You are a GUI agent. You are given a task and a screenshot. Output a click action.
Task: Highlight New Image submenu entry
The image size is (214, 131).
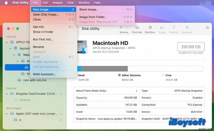[53, 9]
